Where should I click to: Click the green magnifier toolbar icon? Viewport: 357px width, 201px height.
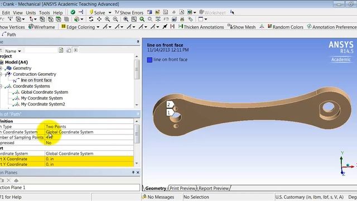(142, 20)
